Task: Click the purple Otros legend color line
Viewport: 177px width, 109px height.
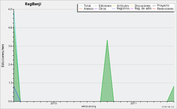Action: click(x=96, y=9)
